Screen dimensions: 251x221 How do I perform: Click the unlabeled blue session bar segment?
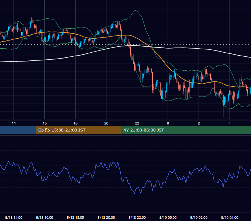(18, 130)
